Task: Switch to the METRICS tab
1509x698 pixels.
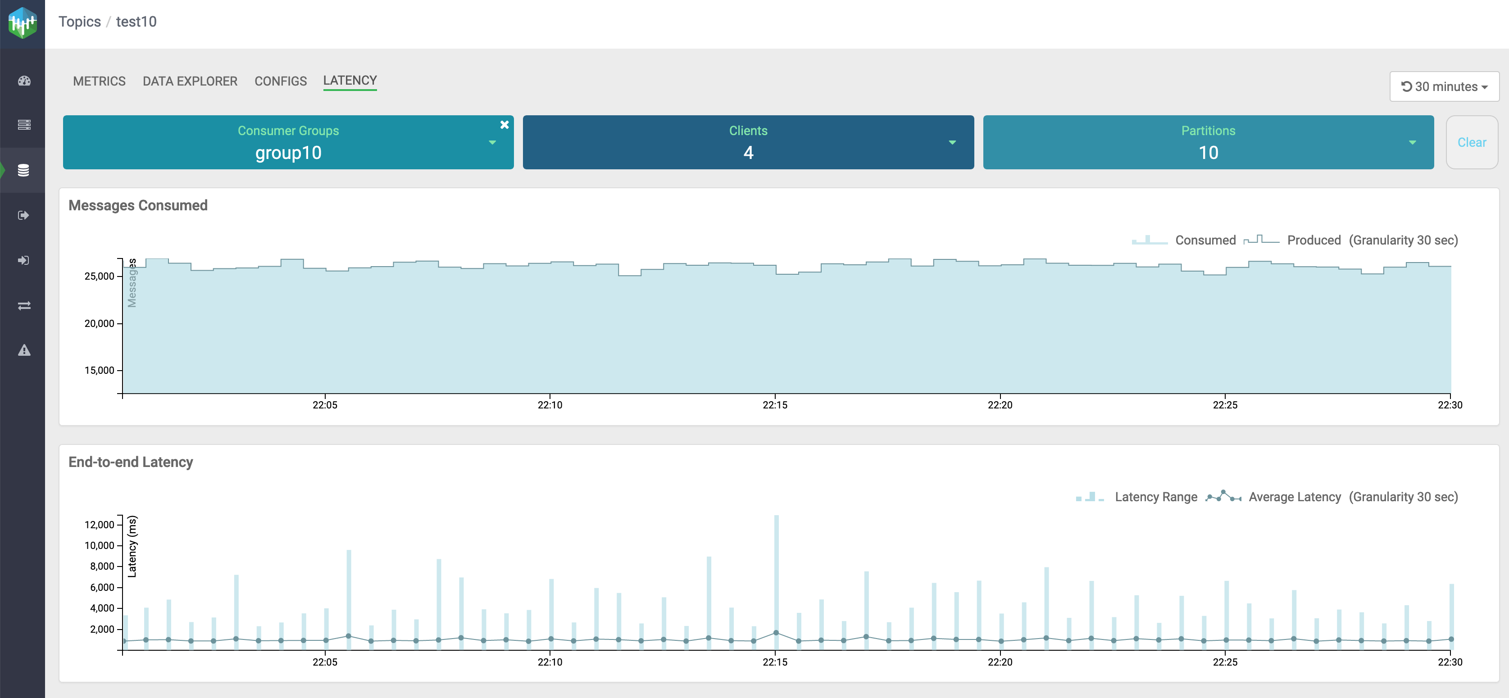Action: click(x=99, y=81)
